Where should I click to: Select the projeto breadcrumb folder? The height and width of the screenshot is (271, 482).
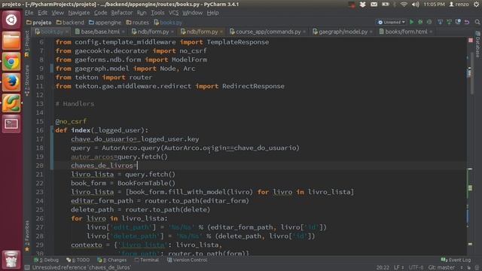(x=39, y=23)
